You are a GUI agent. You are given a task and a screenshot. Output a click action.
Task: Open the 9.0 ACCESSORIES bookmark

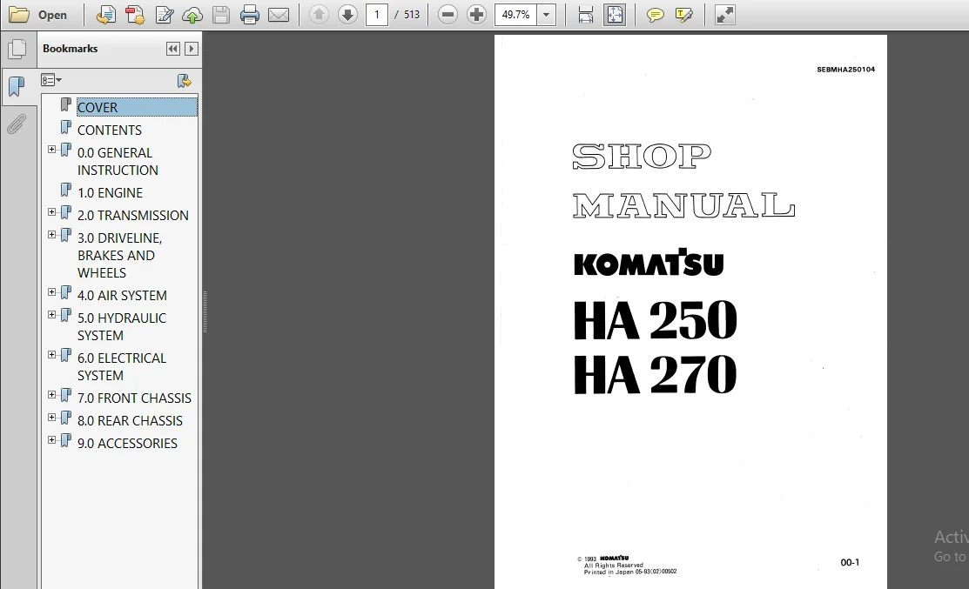tap(127, 444)
